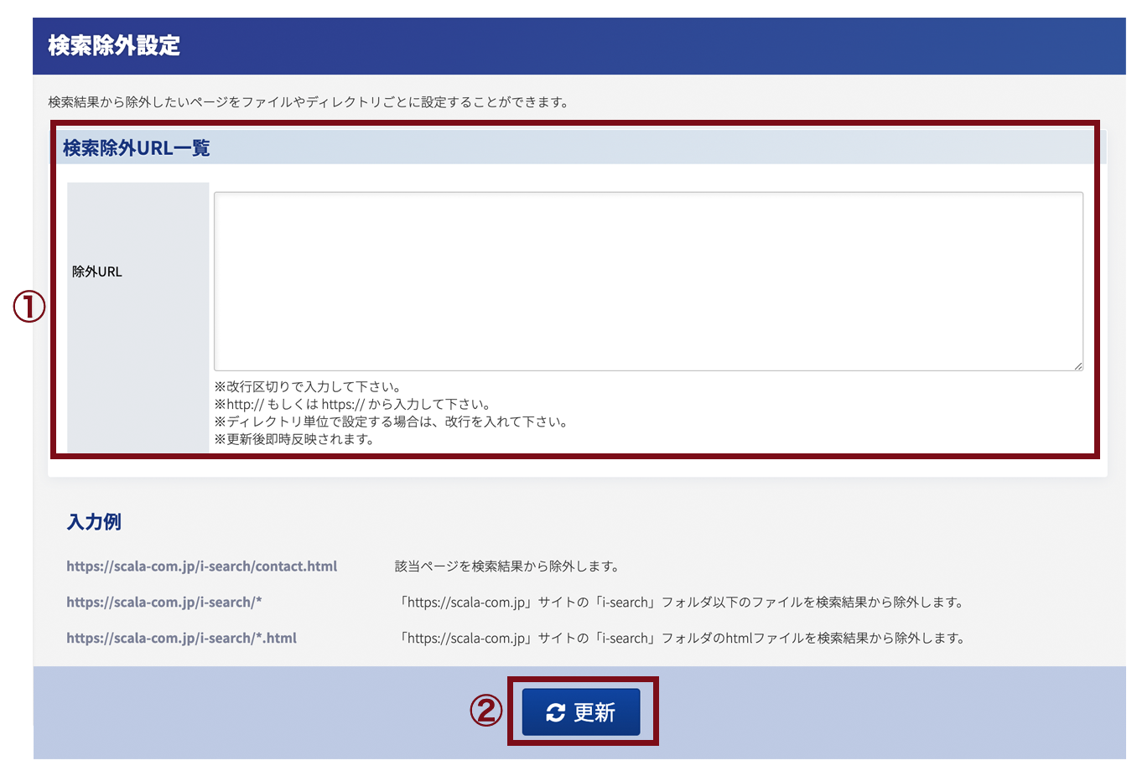Click example URL ending in *.html
Screen dimensions: 1137x776
pos(182,639)
